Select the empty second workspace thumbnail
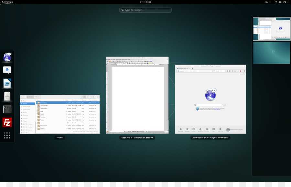 click(x=272, y=53)
